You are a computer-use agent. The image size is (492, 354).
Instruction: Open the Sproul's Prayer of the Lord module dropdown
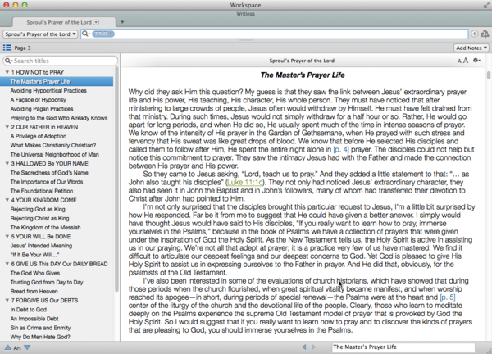click(x=39, y=34)
